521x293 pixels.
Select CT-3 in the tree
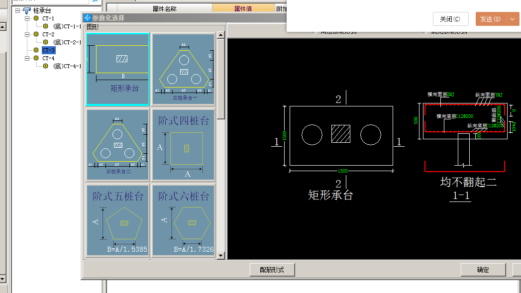[48, 50]
